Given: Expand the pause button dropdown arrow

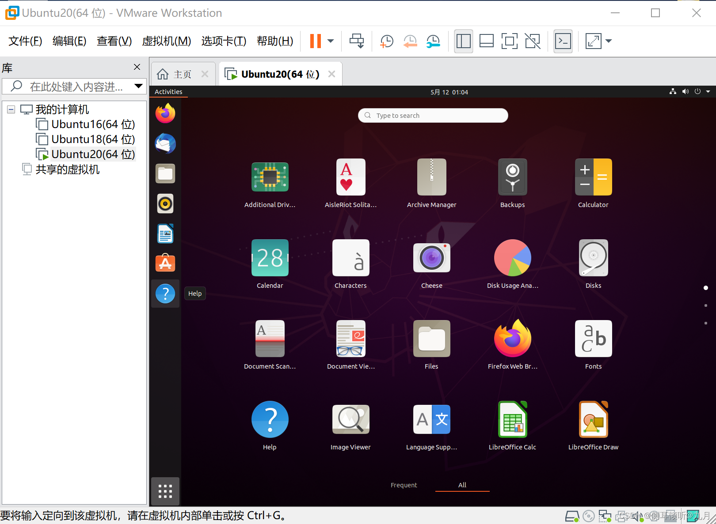Looking at the screenshot, I should (x=330, y=41).
